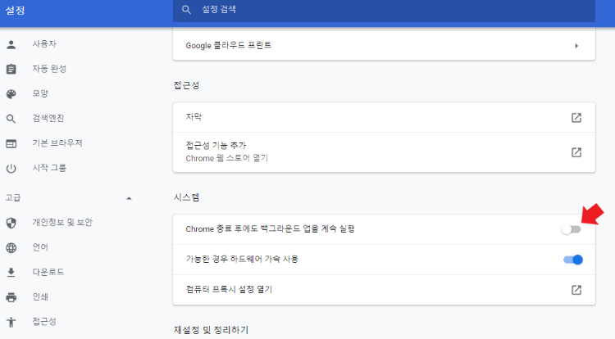Select 접근성 in the sidebar
615x339 pixels.
[44, 322]
